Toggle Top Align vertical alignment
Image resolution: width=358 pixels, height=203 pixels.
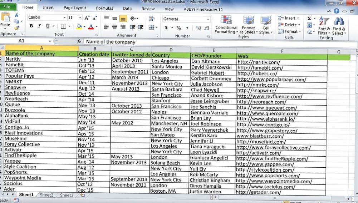pyautogui.click(x=106, y=18)
